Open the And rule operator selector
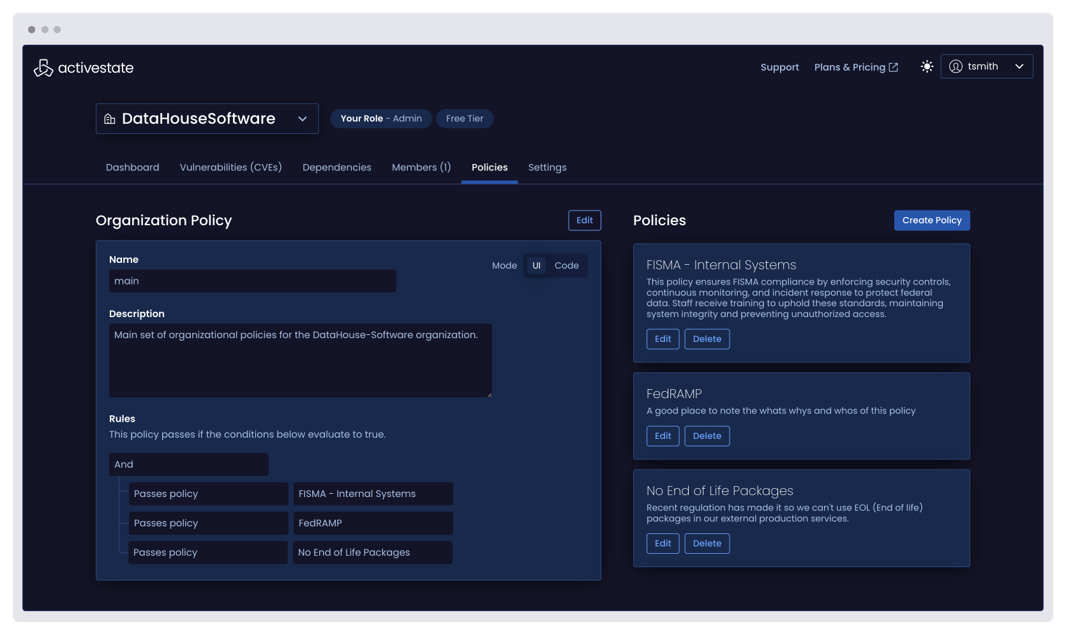The height and width of the screenshot is (638, 1066). click(x=189, y=464)
